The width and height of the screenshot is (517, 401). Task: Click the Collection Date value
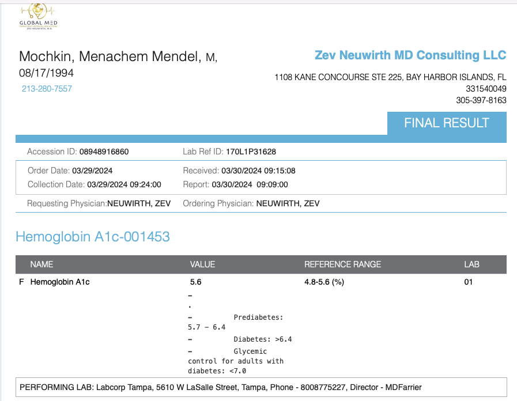(x=123, y=184)
